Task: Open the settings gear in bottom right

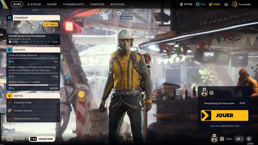Action: tap(249, 139)
